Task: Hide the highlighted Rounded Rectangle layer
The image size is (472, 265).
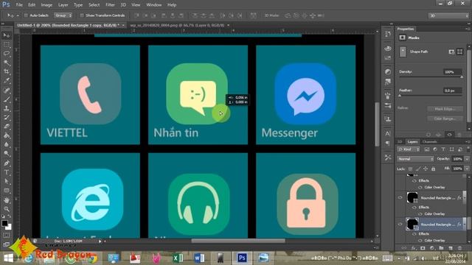Action: (400, 224)
